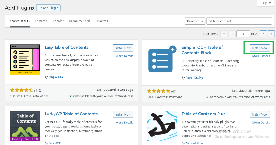Open author link Marc Tönsing
276x145 pixels.
click(x=194, y=77)
